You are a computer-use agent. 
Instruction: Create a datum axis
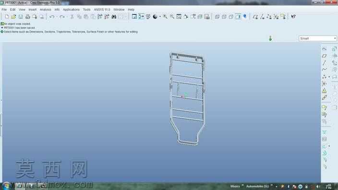pyautogui.click(x=324, y=63)
